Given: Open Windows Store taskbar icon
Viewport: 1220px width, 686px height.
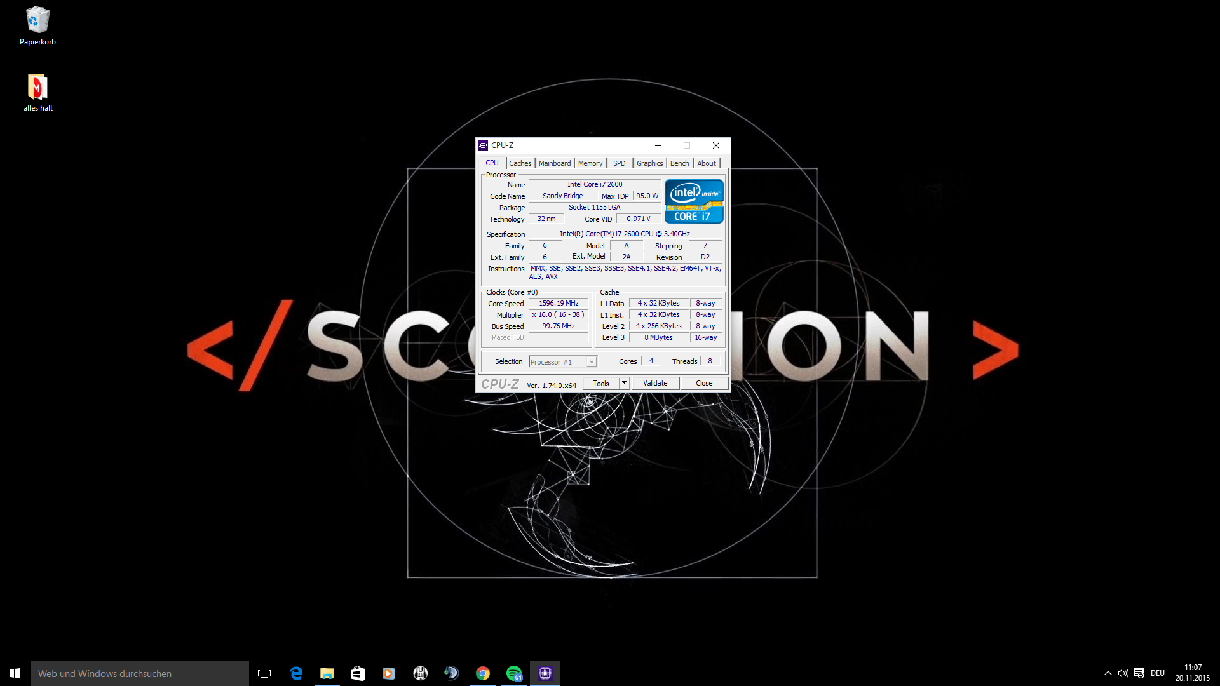Looking at the screenshot, I should 358,673.
